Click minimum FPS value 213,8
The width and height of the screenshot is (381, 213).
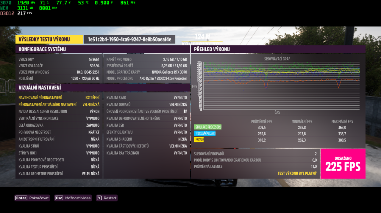302,134
